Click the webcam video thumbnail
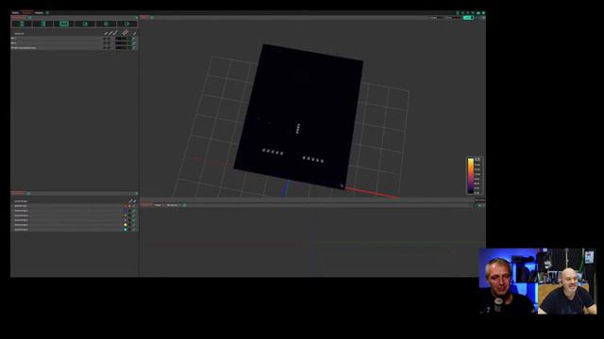 [x=538, y=281]
